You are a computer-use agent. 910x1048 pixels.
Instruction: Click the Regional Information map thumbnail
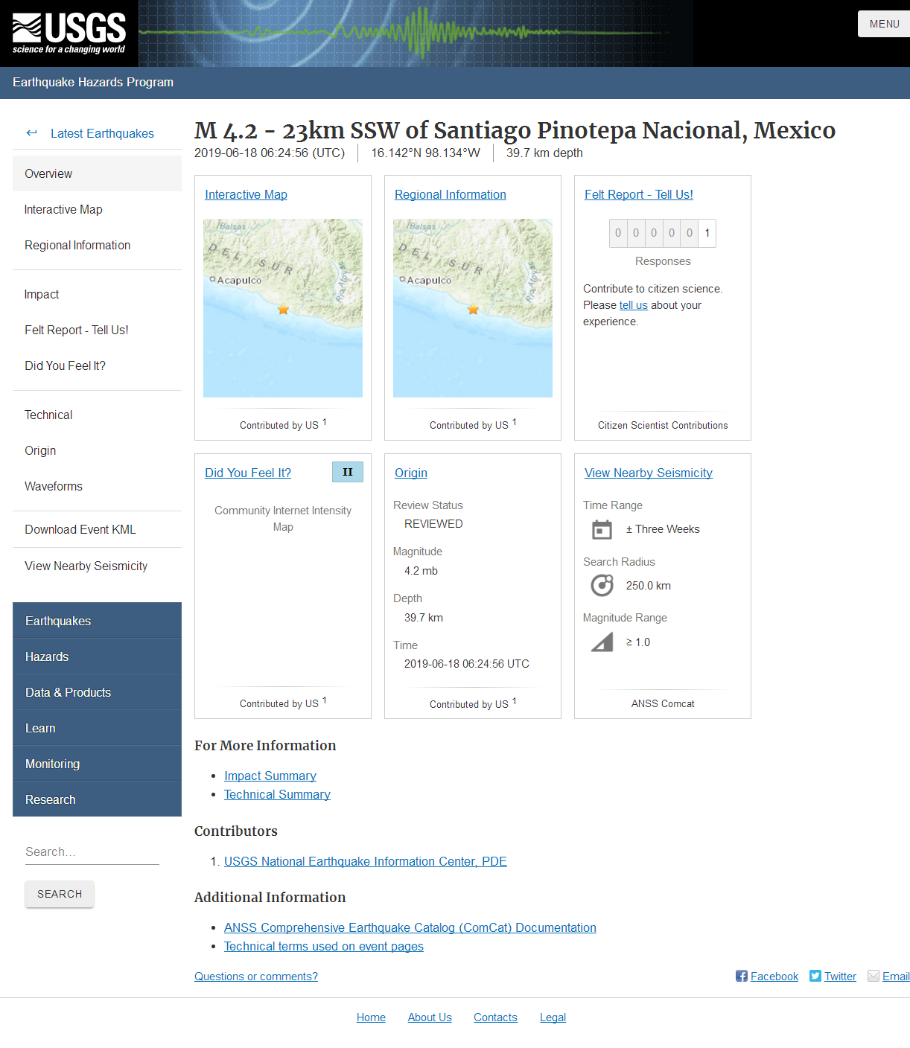click(x=473, y=308)
